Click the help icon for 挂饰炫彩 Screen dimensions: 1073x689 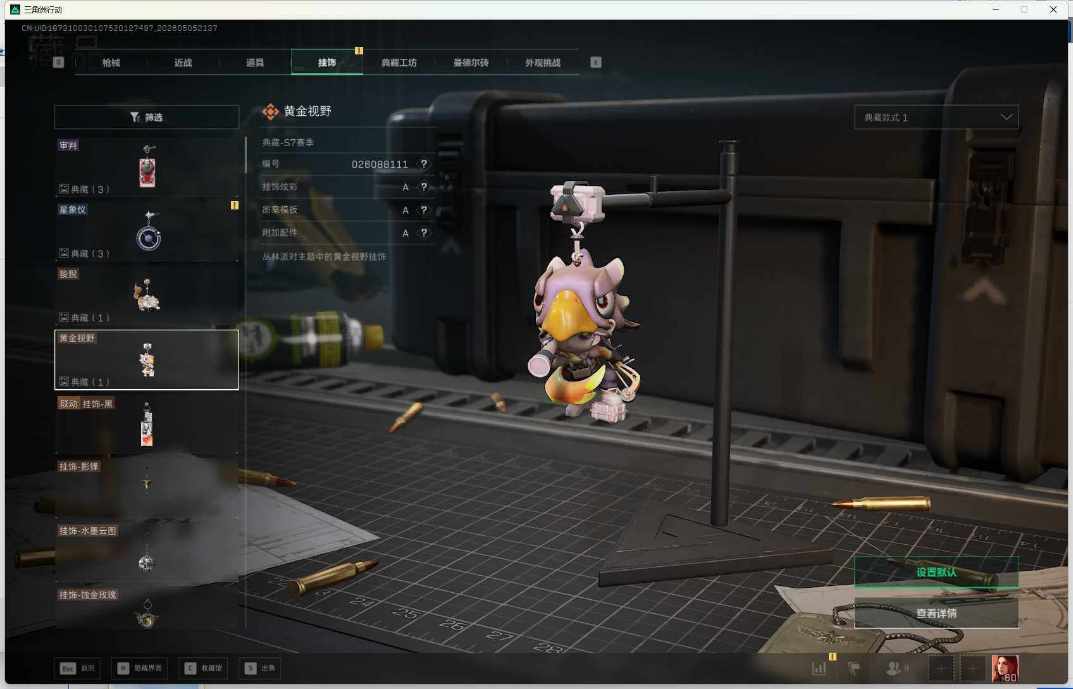[x=424, y=187]
